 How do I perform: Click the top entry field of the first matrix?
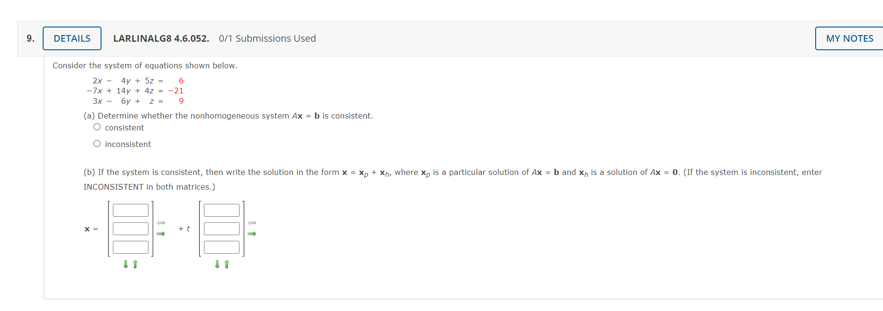130,210
